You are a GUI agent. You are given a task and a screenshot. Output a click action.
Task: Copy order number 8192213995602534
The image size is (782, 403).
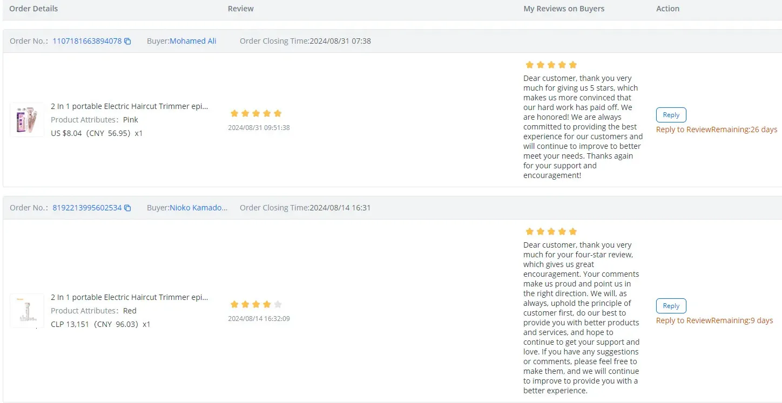point(128,208)
